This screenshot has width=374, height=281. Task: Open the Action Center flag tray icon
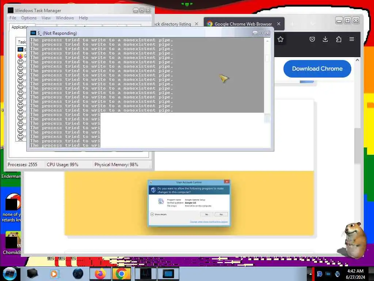(319, 274)
